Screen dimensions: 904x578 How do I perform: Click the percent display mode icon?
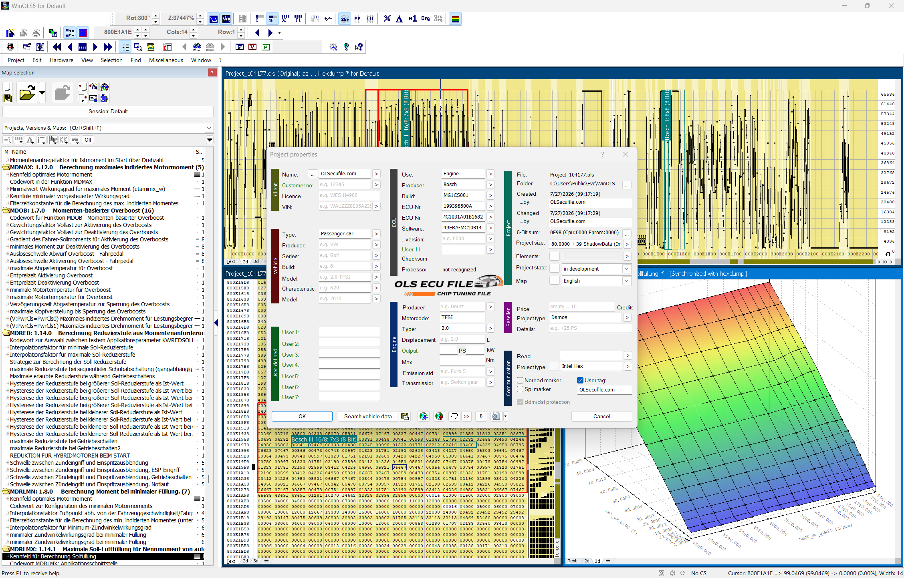387,18
